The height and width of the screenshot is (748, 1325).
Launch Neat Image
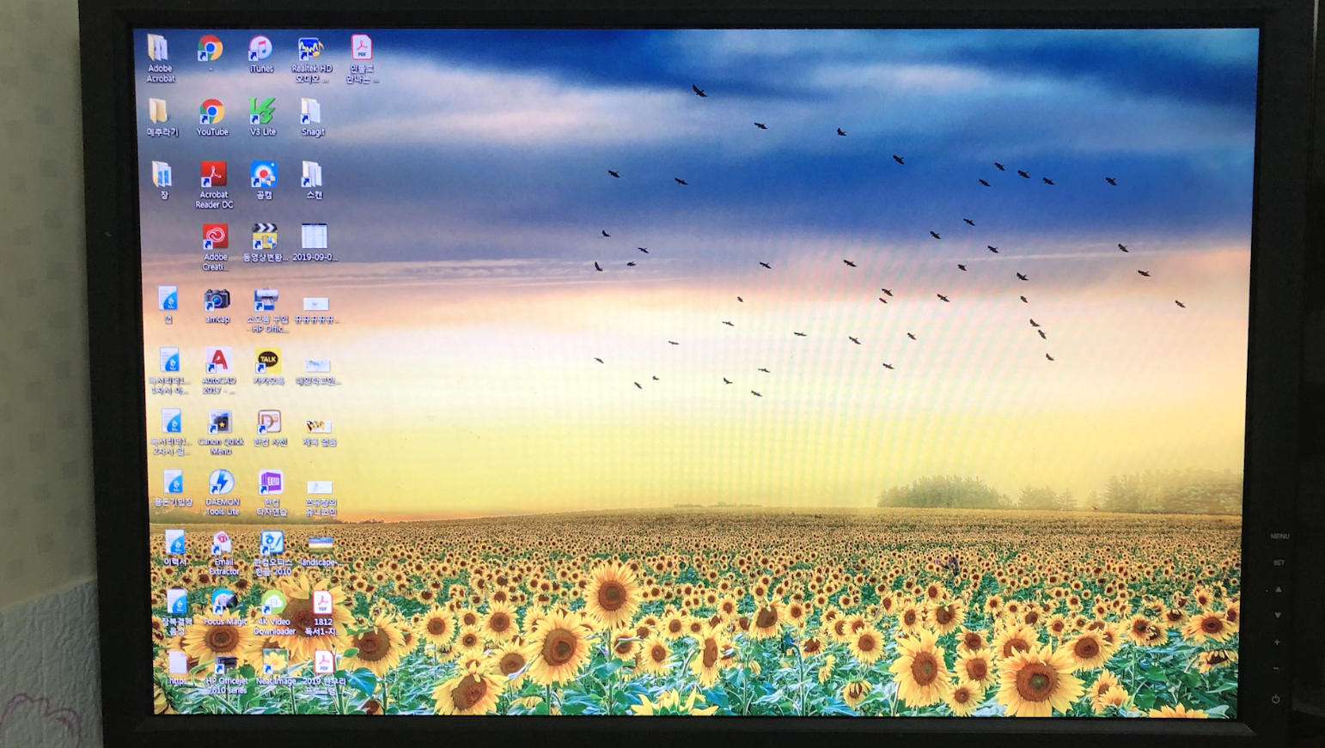(x=275, y=668)
